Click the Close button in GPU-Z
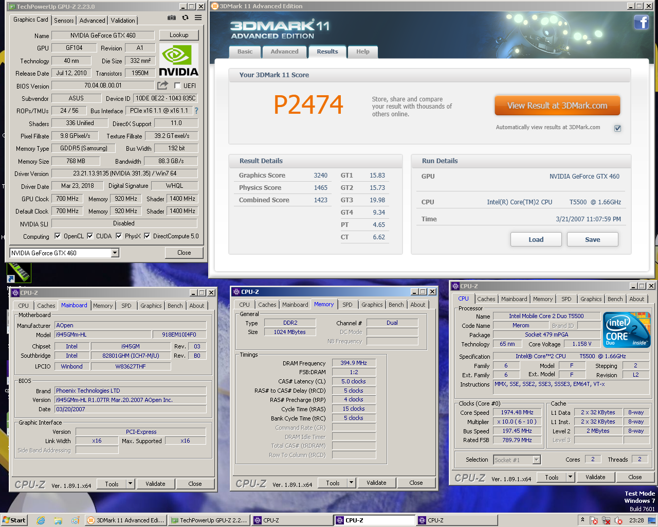Image resolution: width=658 pixels, height=527 pixels. tap(184, 253)
